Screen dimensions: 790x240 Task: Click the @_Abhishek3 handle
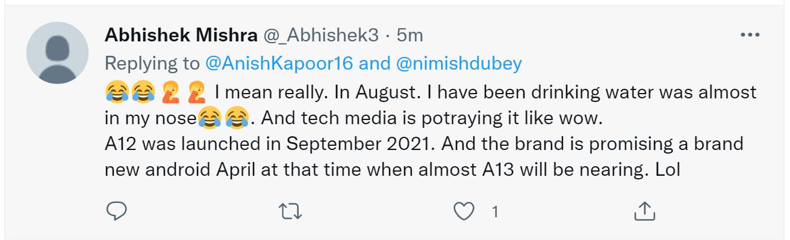[x=321, y=36]
